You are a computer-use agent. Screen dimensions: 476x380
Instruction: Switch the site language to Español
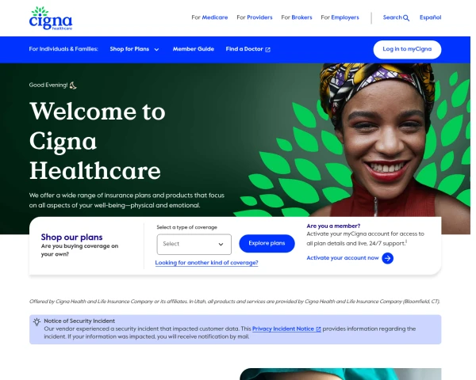point(431,17)
